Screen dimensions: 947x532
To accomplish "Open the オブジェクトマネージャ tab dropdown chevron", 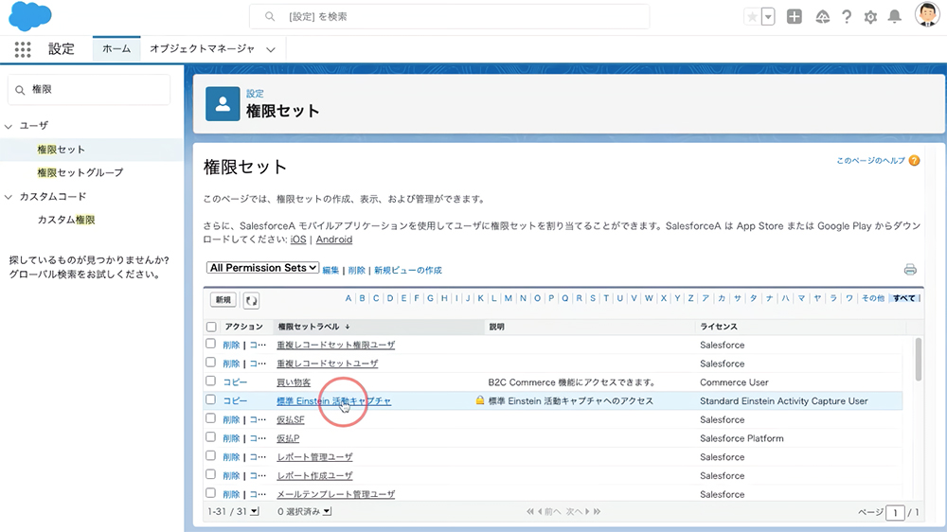I will click(x=271, y=49).
